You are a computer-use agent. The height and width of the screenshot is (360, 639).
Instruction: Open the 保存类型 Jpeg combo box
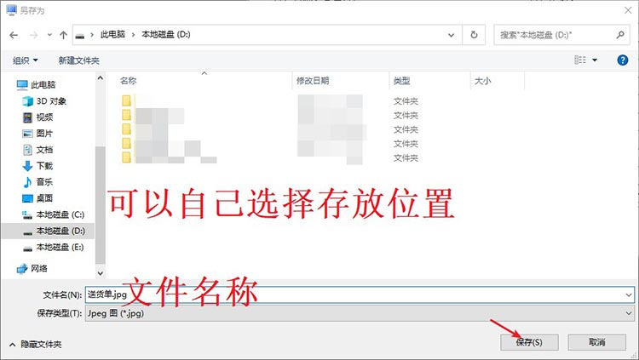click(360, 313)
